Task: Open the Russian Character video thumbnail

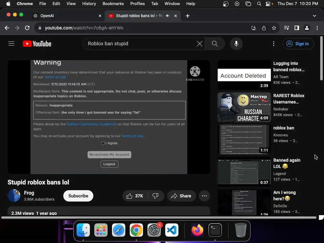Action: (244, 107)
